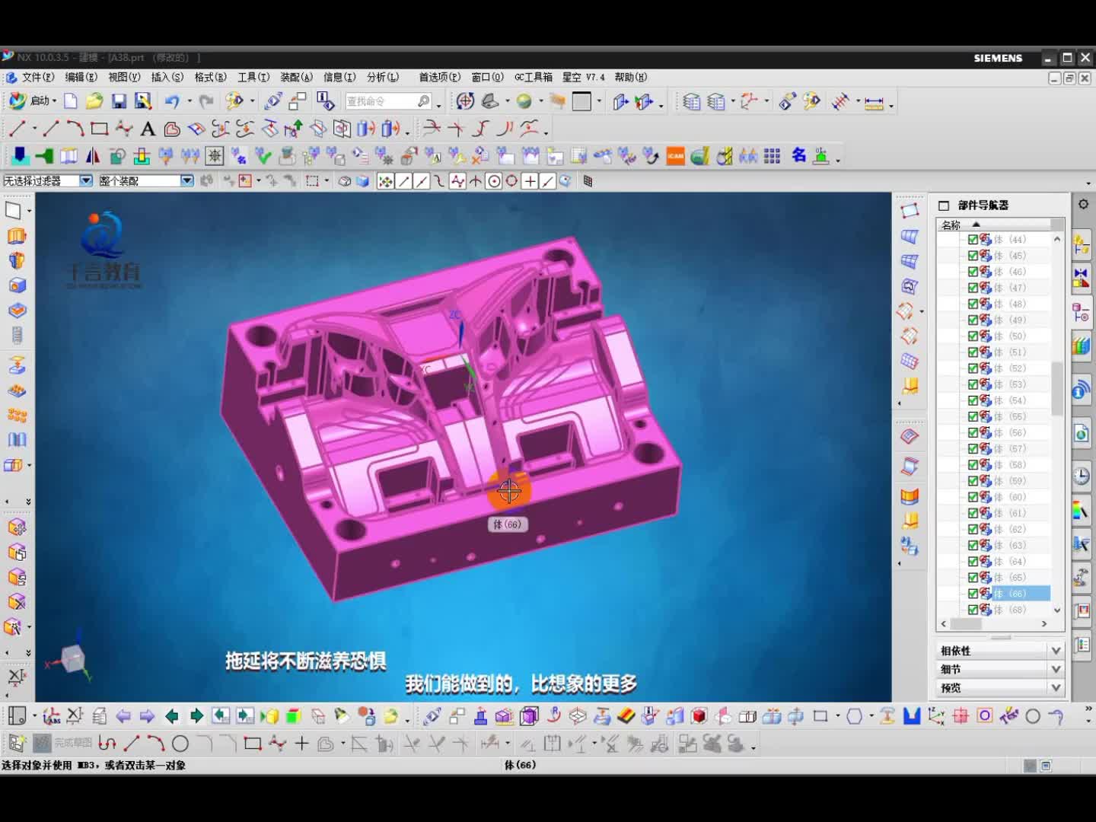Click the Point snap plus icon
Viewport: 1096px width, 822px height.
(530, 181)
